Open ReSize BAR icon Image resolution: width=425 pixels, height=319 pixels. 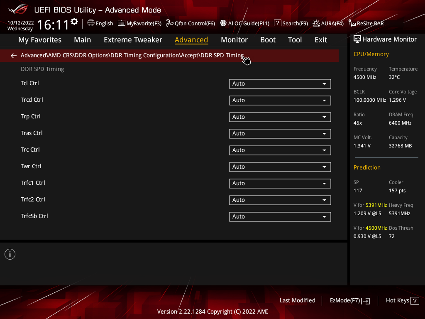[x=352, y=23]
